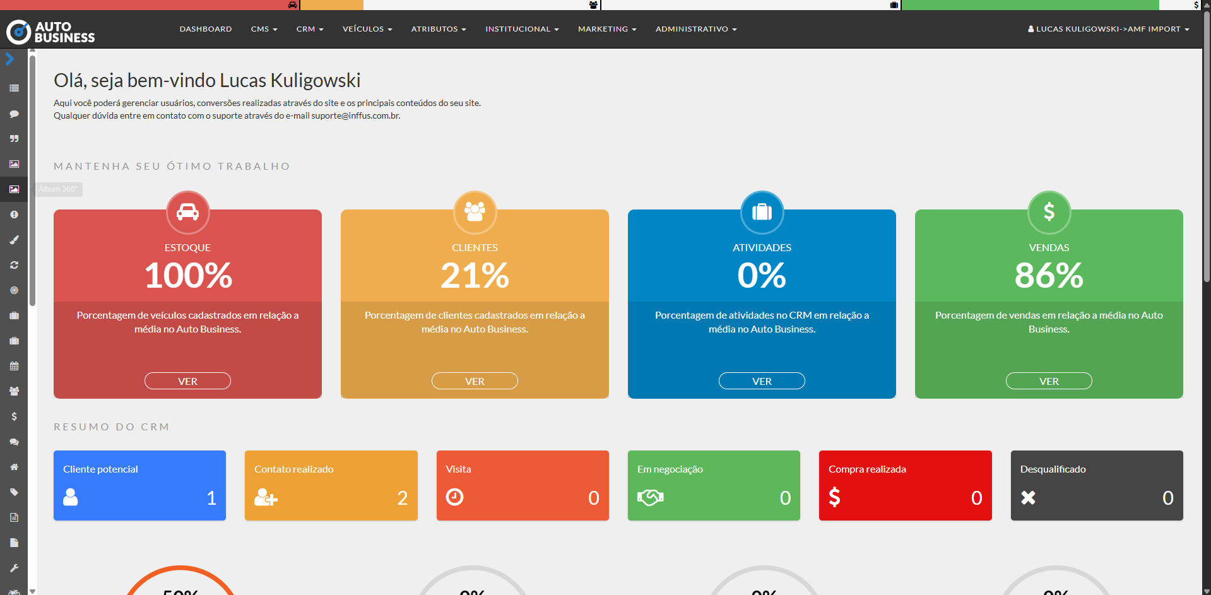The height and width of the screenshot is (595, 1211).
Task: Click the handshake icon in Em negociação
Action: pyautogui.click(x=651, y=497)
